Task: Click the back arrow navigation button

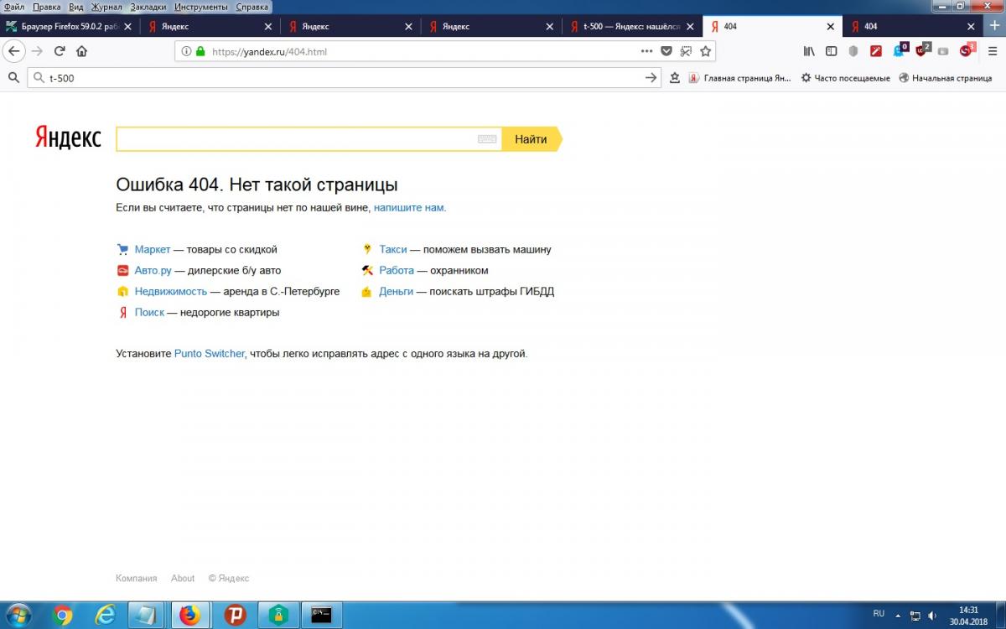Action: [x=14, y=51]
